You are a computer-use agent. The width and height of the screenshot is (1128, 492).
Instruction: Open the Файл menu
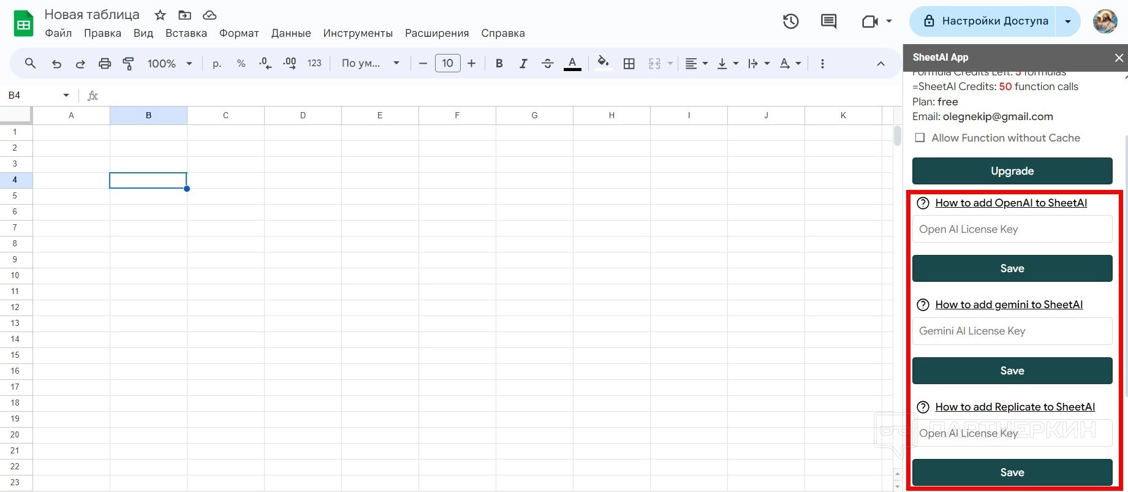(x=58, y=33)
